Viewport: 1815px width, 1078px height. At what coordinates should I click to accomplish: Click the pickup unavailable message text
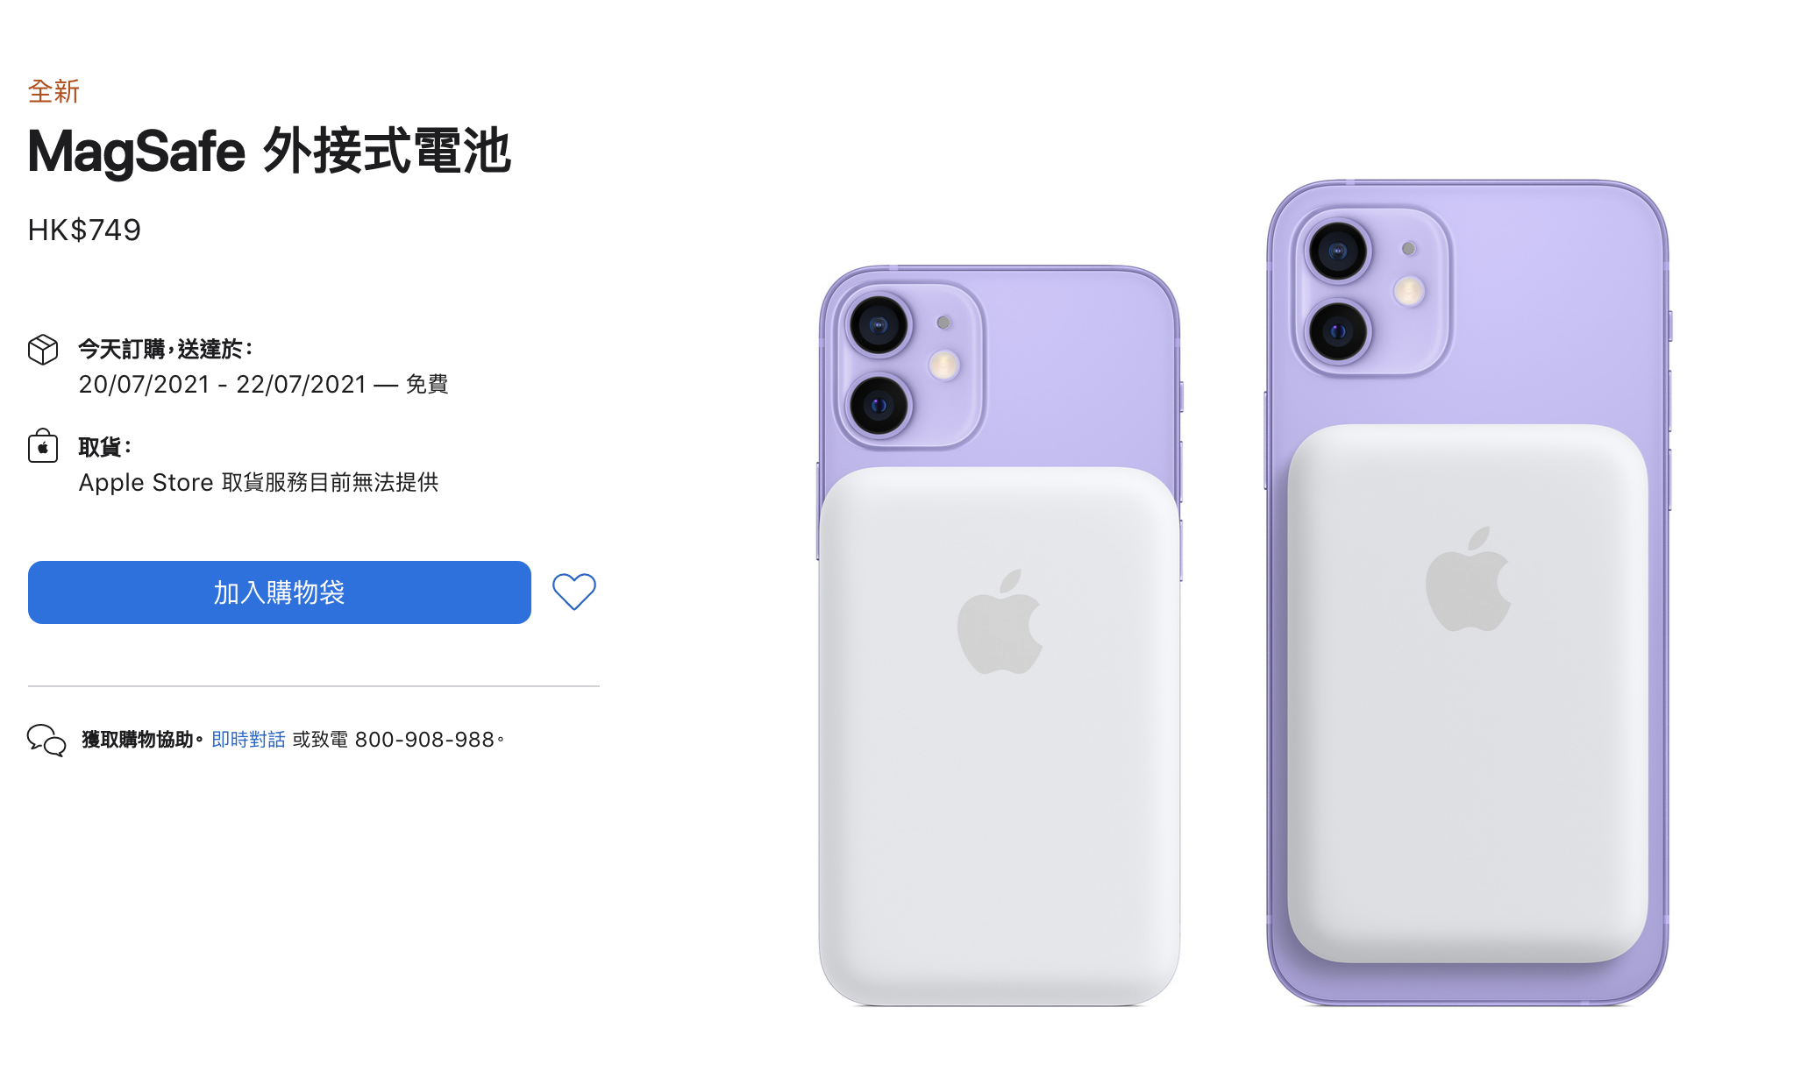pyautogui.click(x=259, y=482)
